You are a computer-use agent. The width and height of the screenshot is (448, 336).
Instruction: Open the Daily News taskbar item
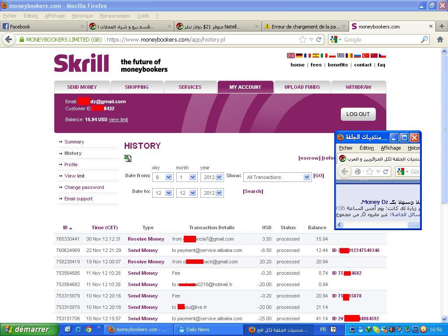click(208, 329)
